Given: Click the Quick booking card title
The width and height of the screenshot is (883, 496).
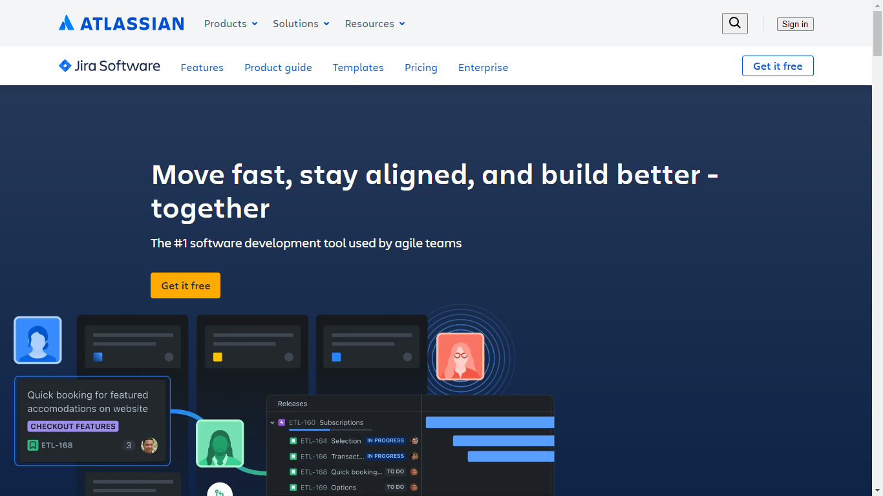Looking at the screenshot, I should [88, 402].
